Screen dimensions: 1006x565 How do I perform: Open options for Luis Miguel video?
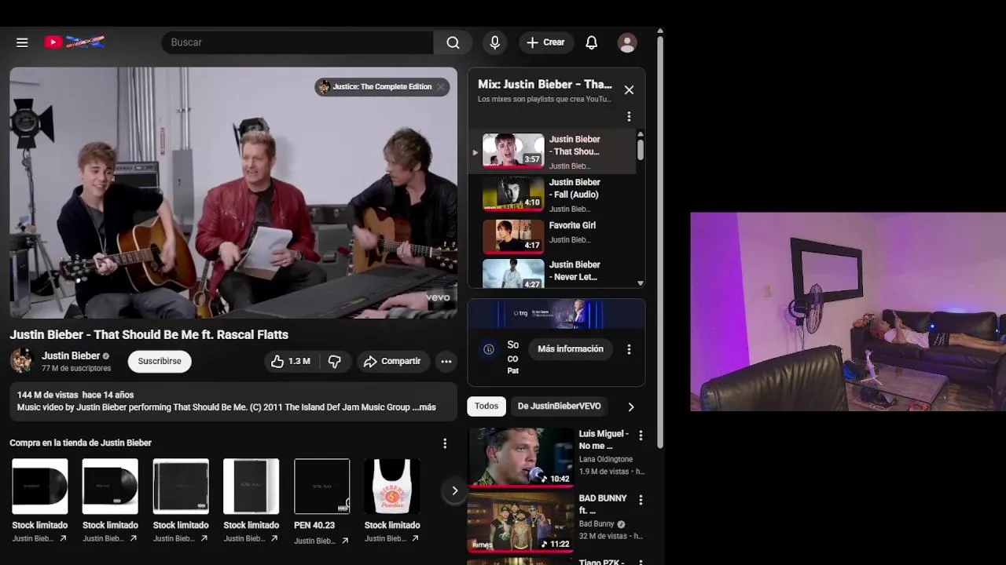pyautogui.click(x=641, y=436)
